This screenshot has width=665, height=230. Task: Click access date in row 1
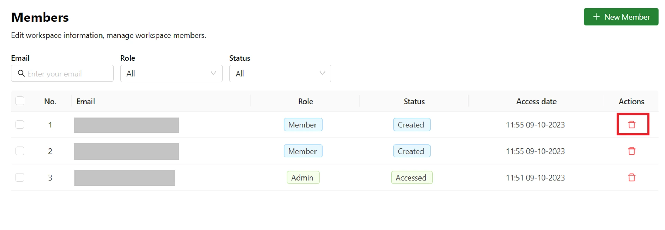(535, 125)
